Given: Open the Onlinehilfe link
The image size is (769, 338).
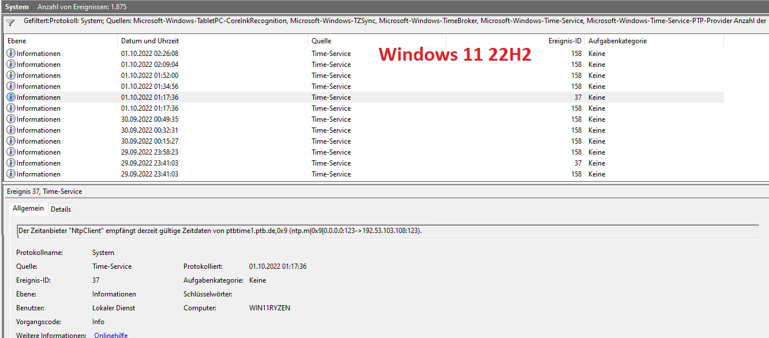Looking at the screenshot, I should click(x=111, y=335).
